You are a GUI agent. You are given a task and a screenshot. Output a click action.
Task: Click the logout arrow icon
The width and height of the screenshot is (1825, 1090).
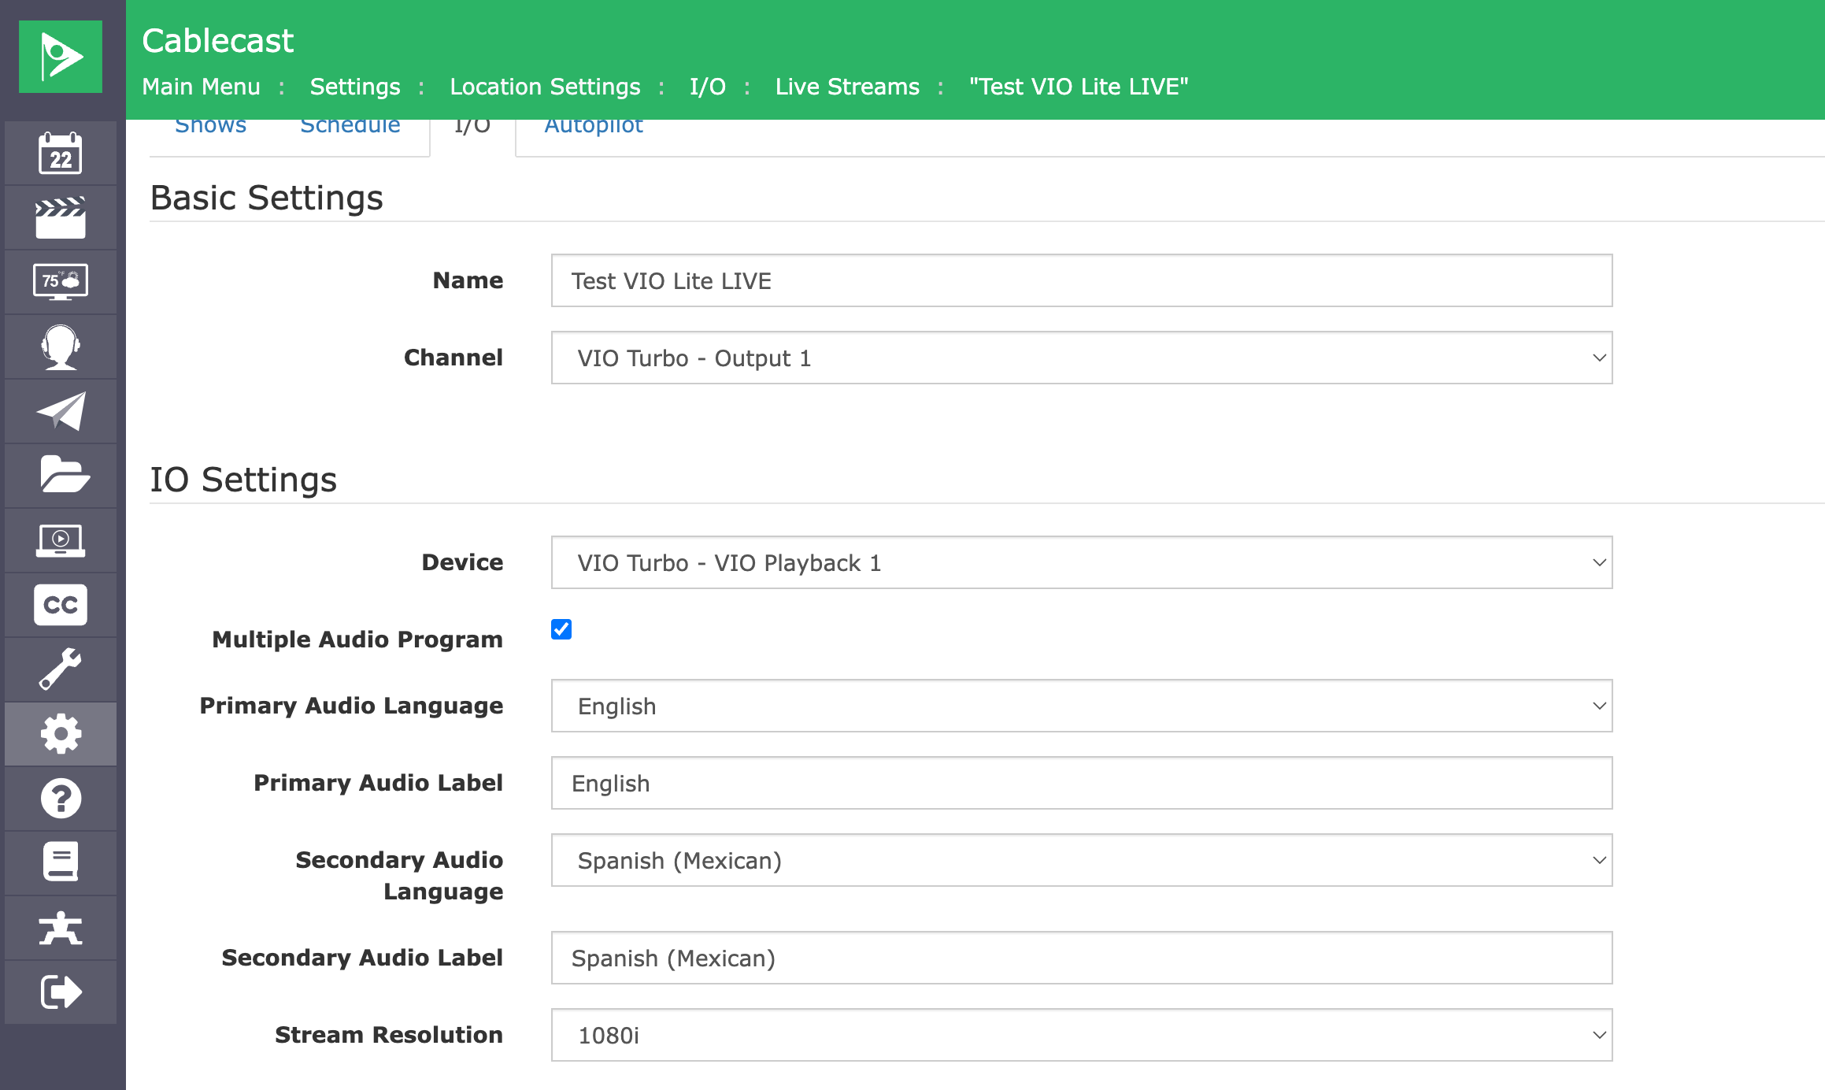tap(61, 992)
